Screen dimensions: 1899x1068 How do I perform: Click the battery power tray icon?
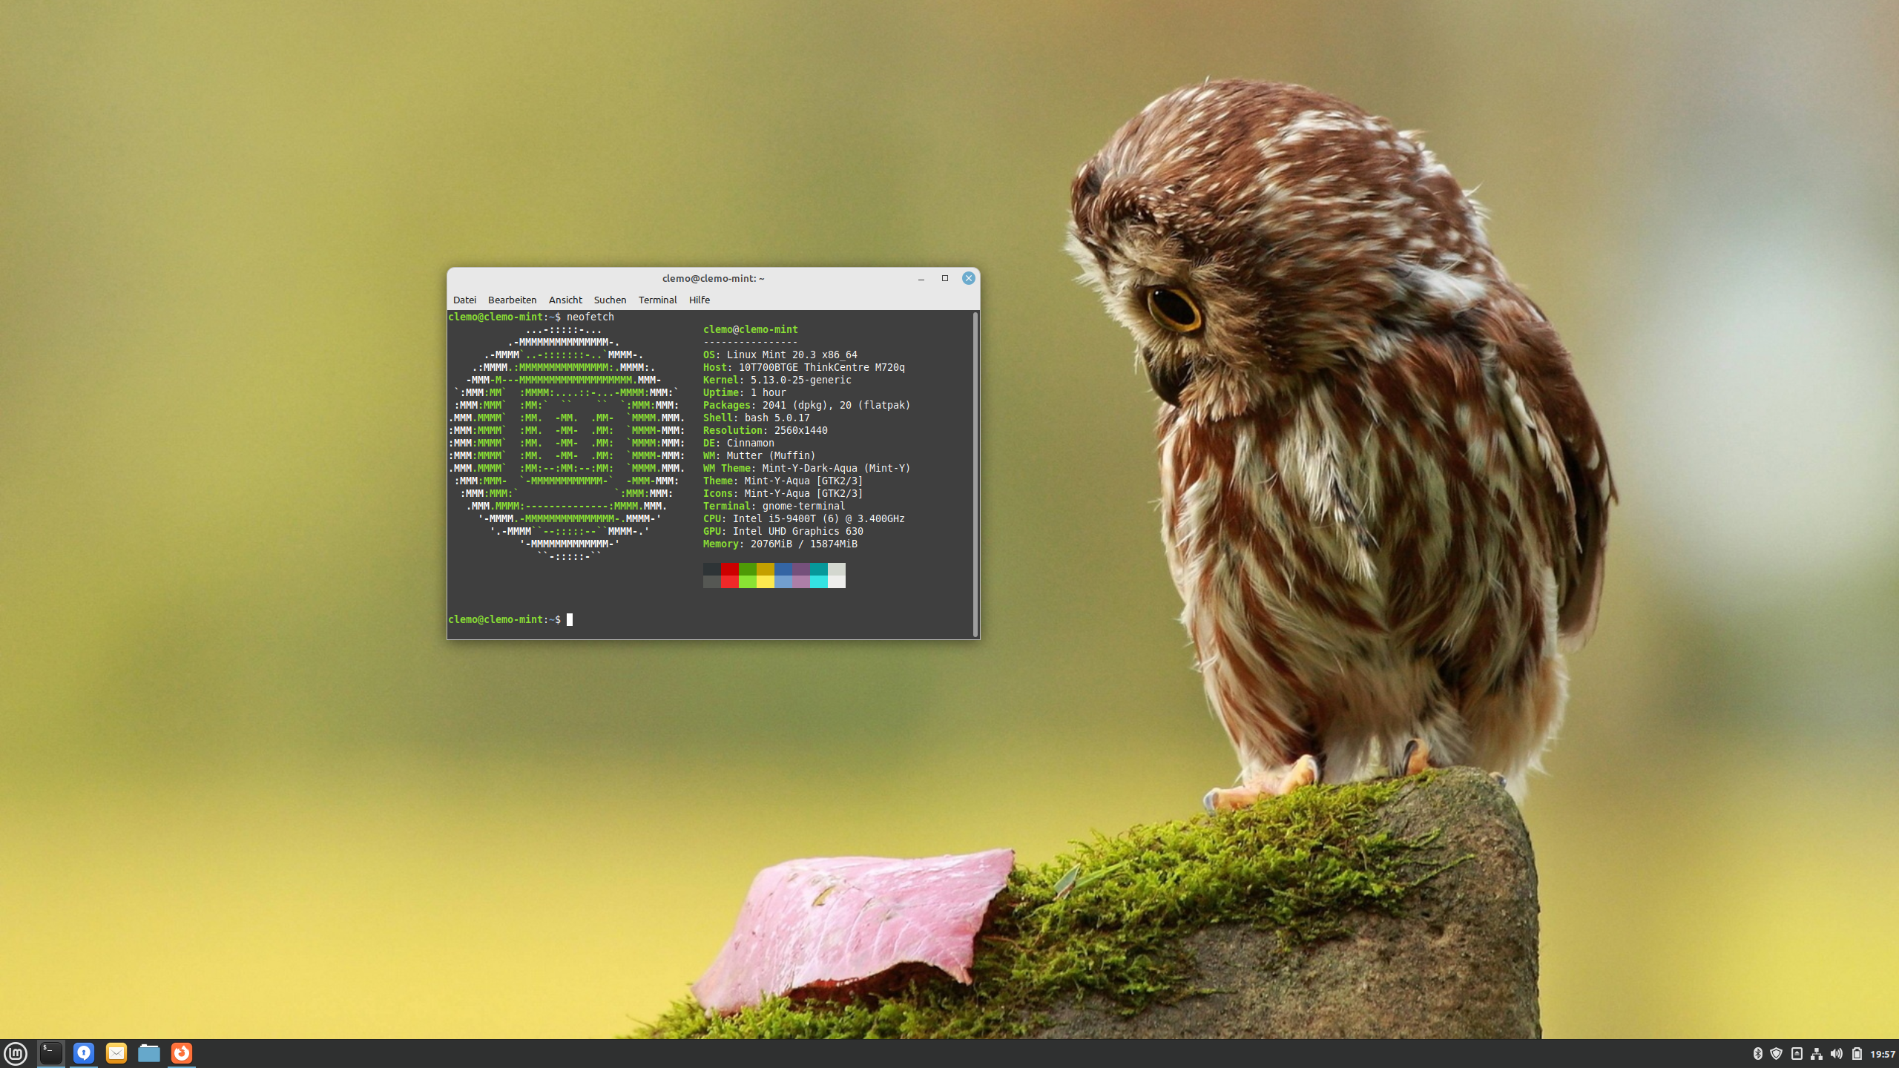pyautogui.click(x=1857, y=1054)
